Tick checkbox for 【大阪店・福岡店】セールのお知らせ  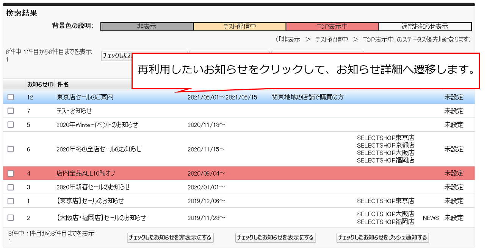[x=11, y=218]
